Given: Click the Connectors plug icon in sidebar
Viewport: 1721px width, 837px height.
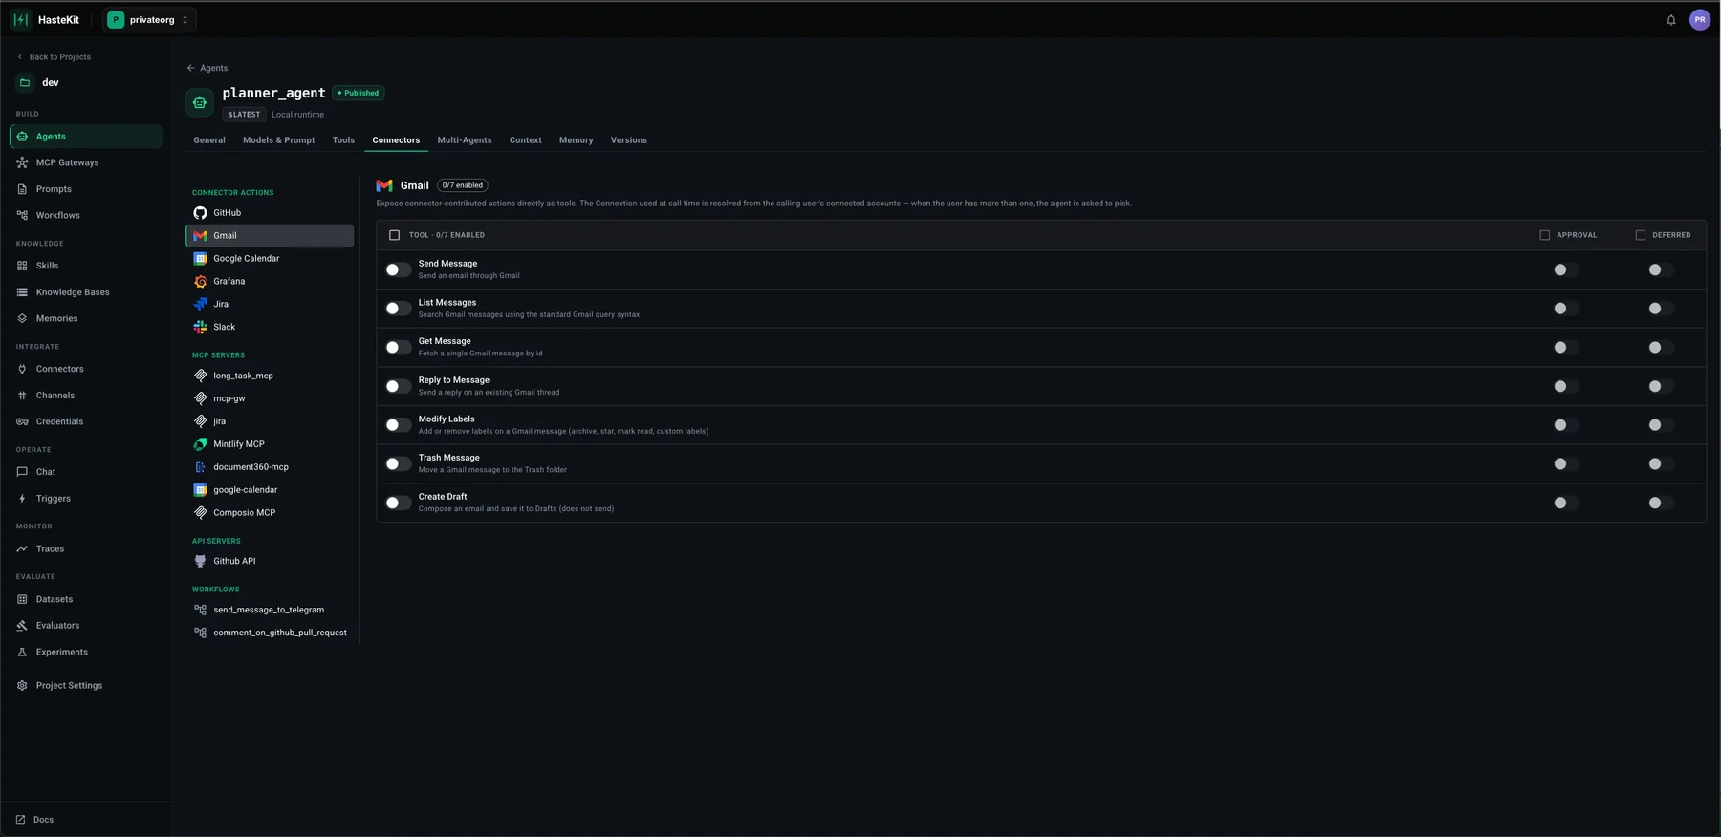Looking at the screenshot, I should [22, 369].
